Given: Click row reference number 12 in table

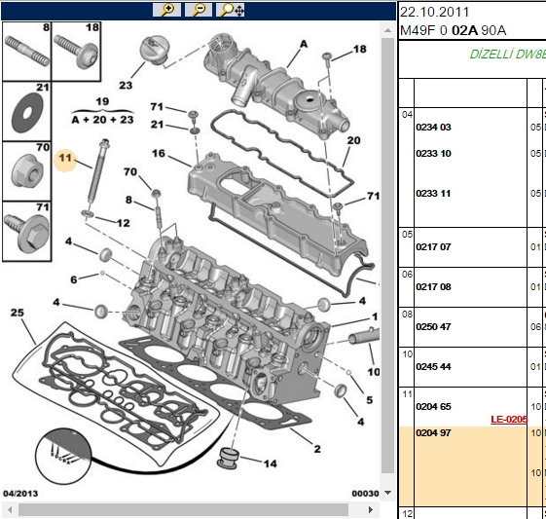Looking at the screenshot, I should [x=407, y=514].
